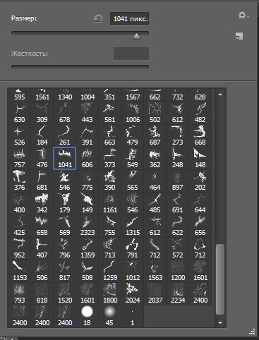Image resolution: width=259 pixels, height=340 pixels.
Task: Select brush preset 342
Action: [42, 204]
